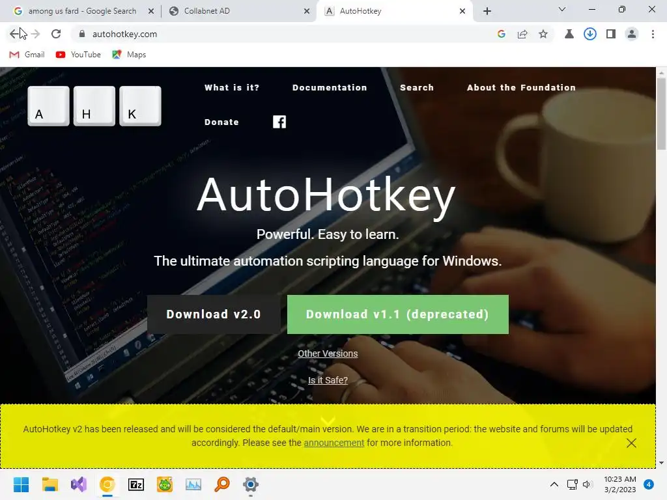Open 7-Zip from taskbar
The width and height of the screenshot is (667, 500).
pos(136,484)
